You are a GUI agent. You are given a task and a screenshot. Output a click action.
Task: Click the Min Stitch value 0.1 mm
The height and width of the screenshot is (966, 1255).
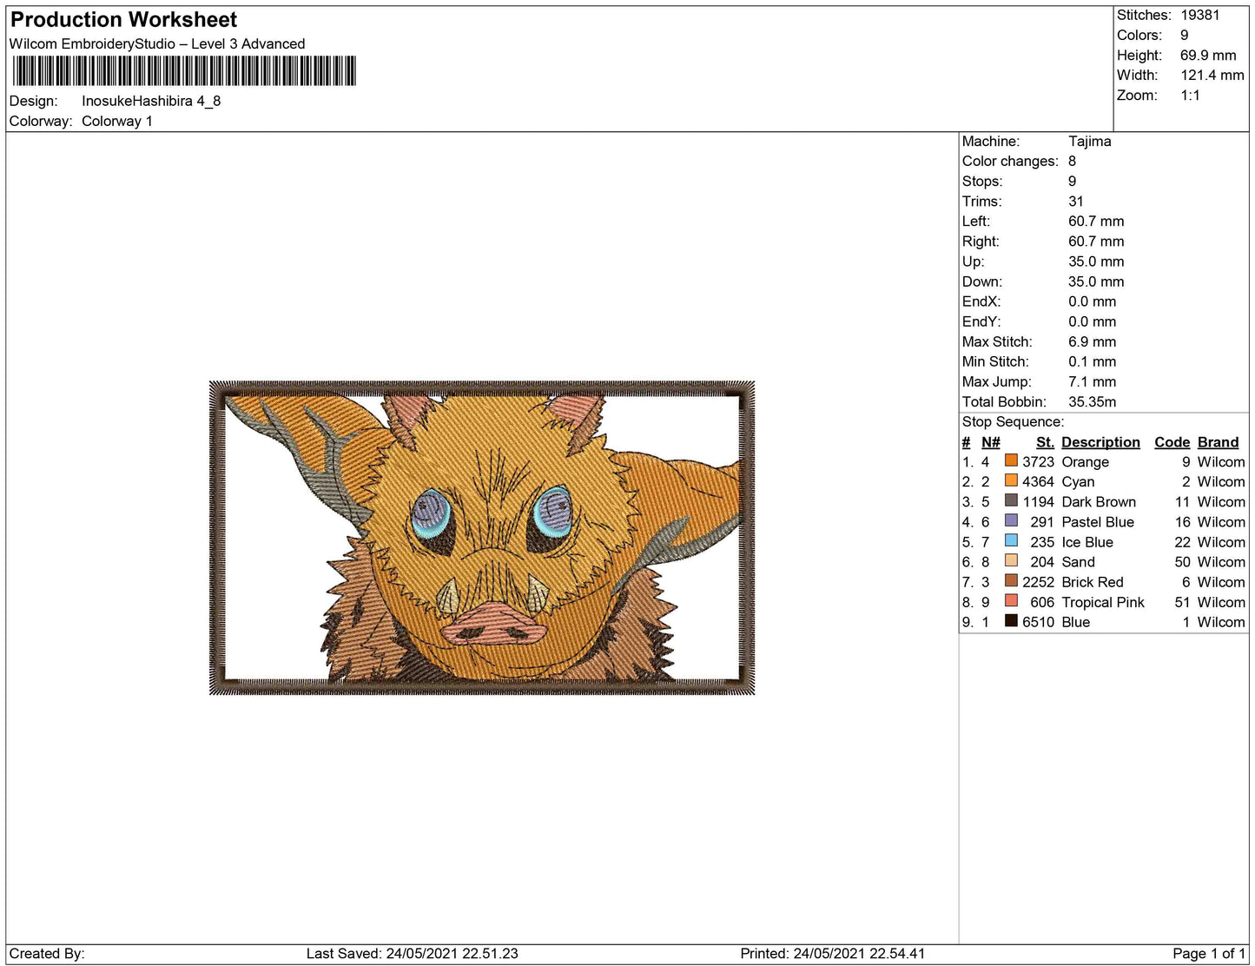tap(1093, 361)
